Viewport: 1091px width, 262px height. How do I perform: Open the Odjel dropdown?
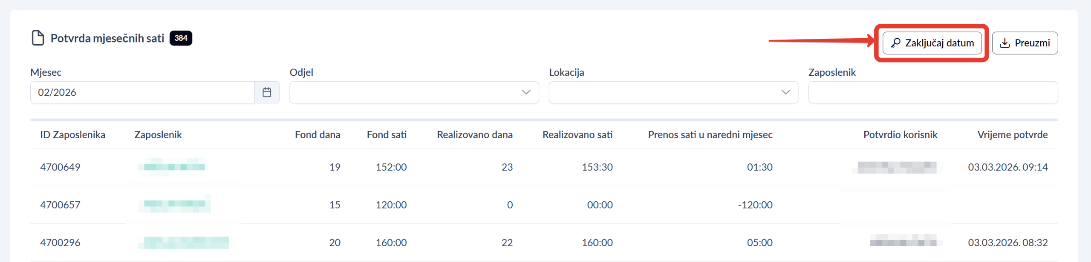pyautogui.click(x=414, y=92)
